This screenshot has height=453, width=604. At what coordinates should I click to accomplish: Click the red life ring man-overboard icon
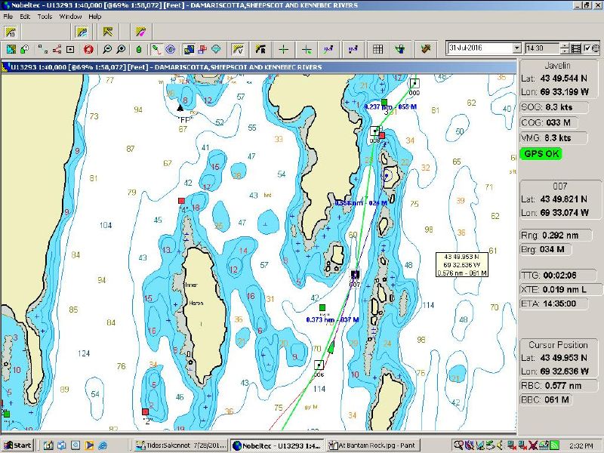coord(88,49)
